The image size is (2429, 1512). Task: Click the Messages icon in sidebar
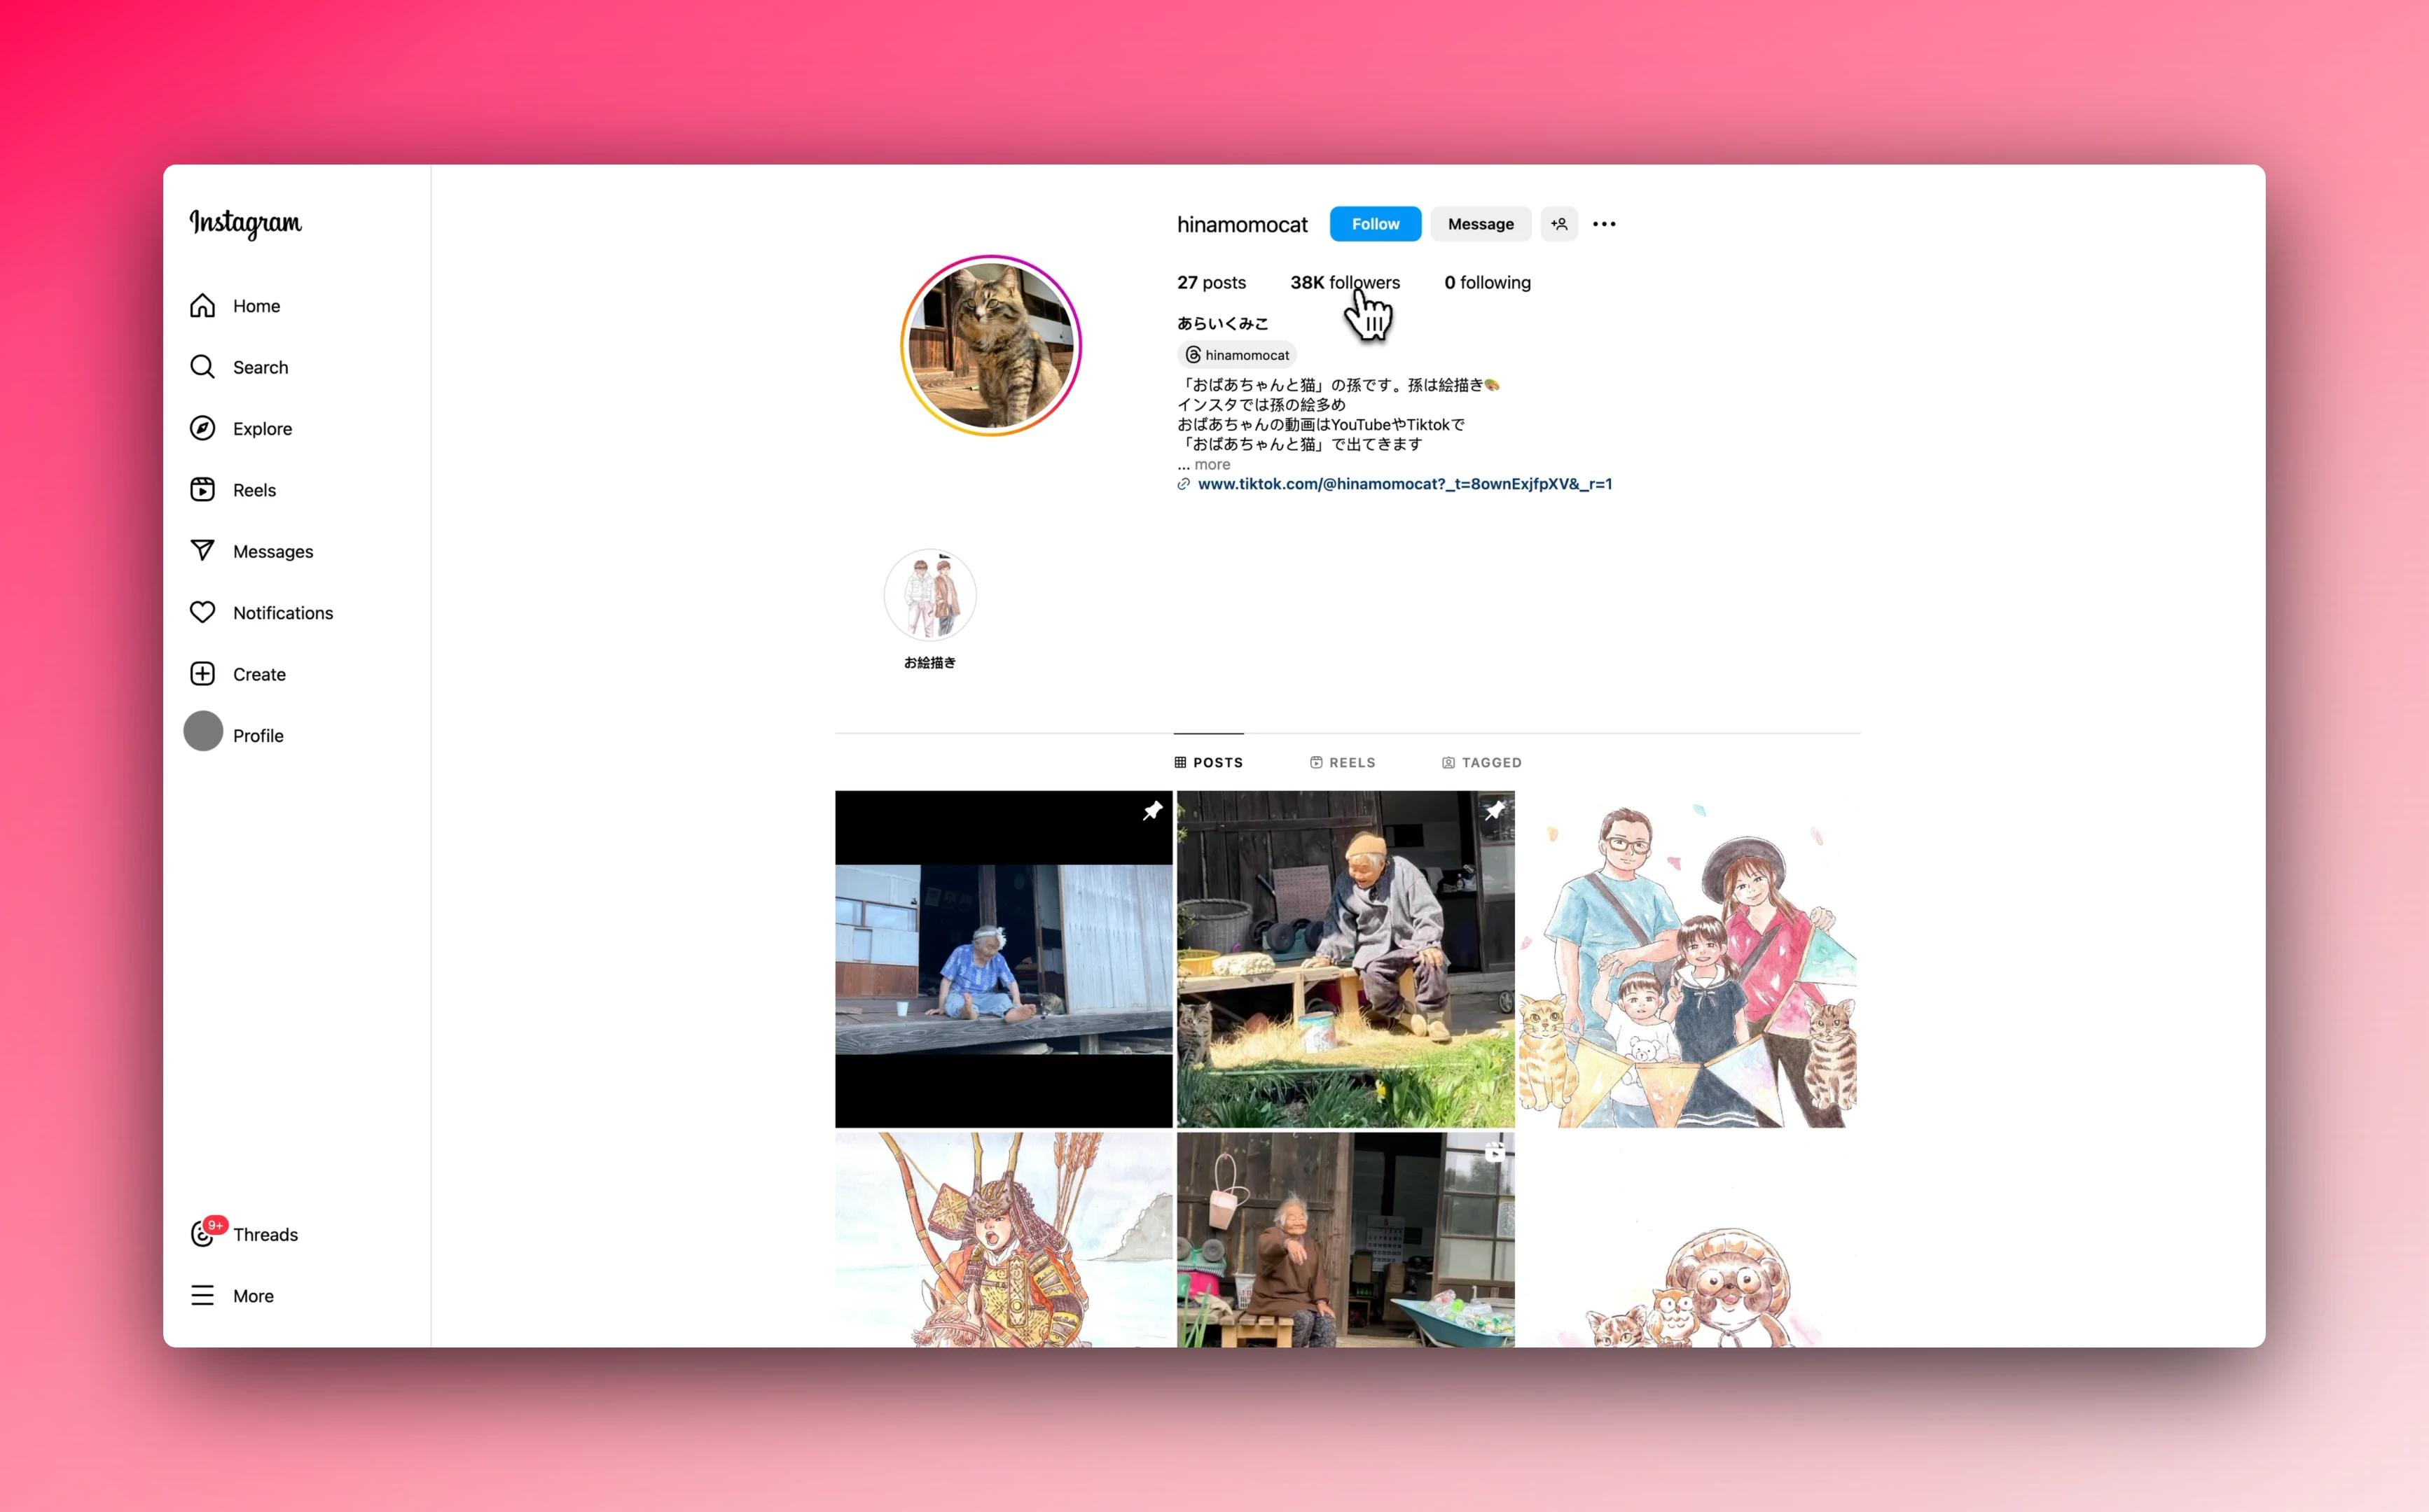[x=204, y=550]
